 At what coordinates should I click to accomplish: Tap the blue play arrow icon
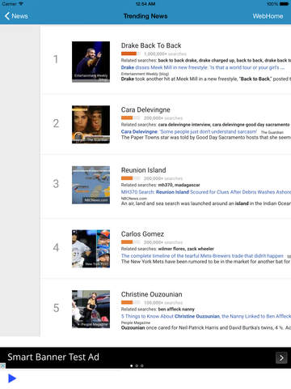tap(12, 378)
